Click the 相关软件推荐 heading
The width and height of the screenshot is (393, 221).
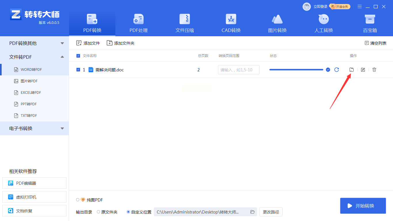pos(23,172)
